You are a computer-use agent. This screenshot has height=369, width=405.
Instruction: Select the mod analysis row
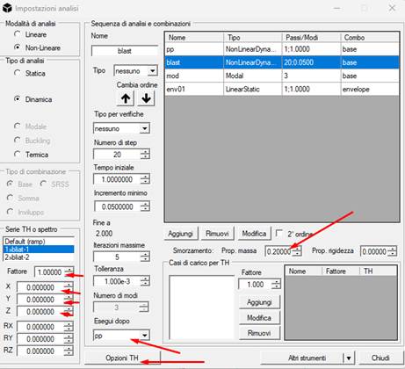click(282, 76)
